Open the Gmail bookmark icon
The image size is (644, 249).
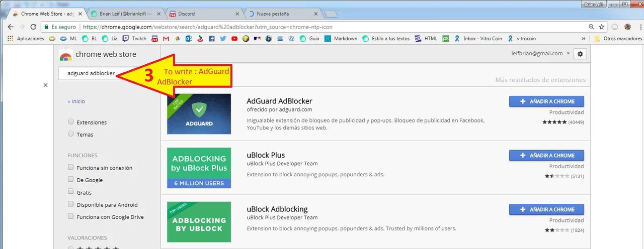pos(166,38)
